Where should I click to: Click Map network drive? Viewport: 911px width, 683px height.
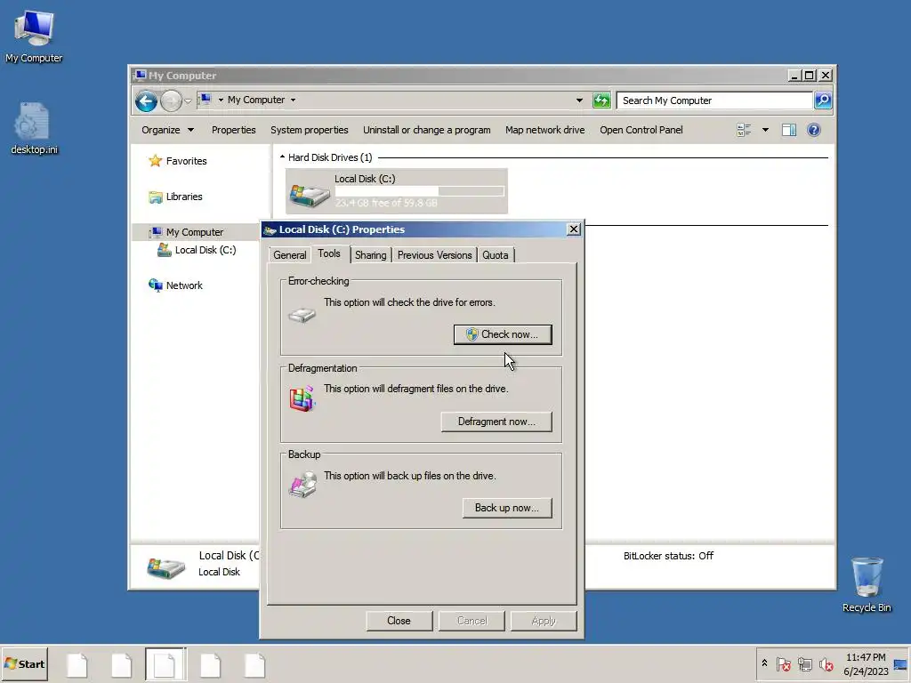(x=545, y=130)
